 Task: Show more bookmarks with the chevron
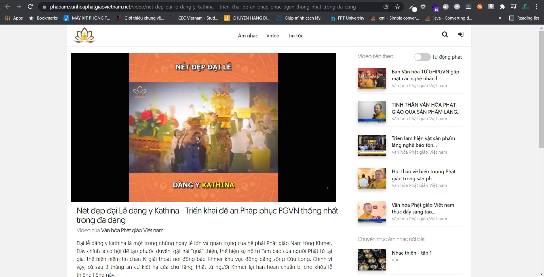[x=500, y=18]
